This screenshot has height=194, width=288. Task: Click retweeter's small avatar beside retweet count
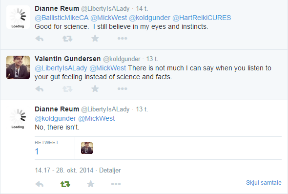[87, 148]
